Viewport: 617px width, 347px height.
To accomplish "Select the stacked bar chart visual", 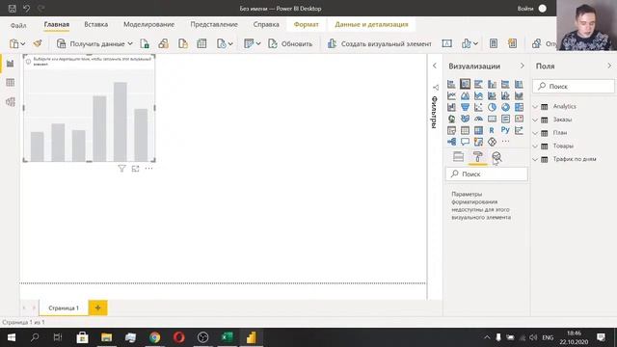I will tap(451, 84).
